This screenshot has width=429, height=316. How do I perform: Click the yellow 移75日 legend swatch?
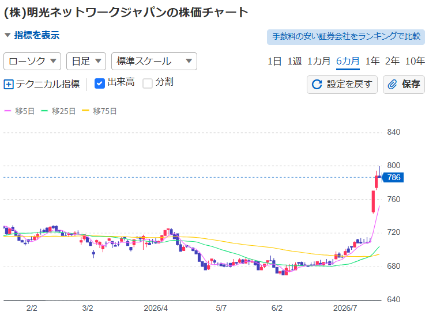[x=86, y=111]
